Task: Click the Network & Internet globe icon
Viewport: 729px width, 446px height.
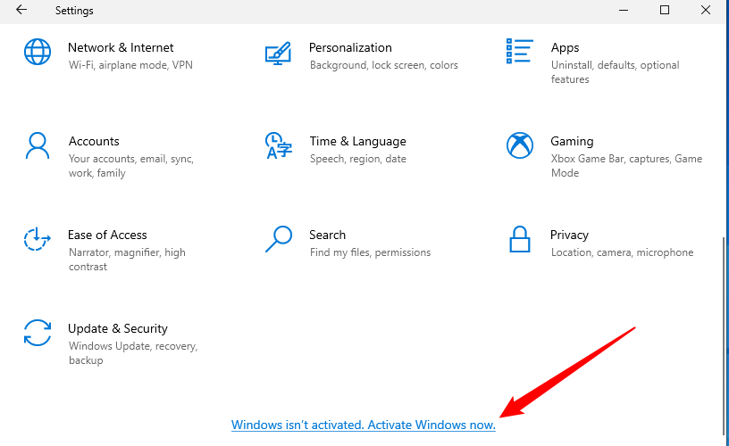Action: [x=38, y=52]
